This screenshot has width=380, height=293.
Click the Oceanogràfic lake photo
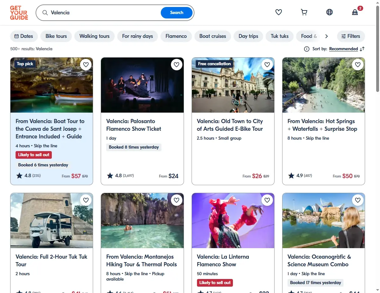click(x=323, y=220)
